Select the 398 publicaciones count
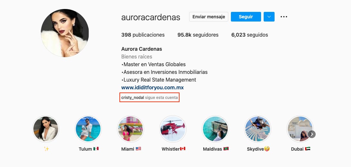 143,35
